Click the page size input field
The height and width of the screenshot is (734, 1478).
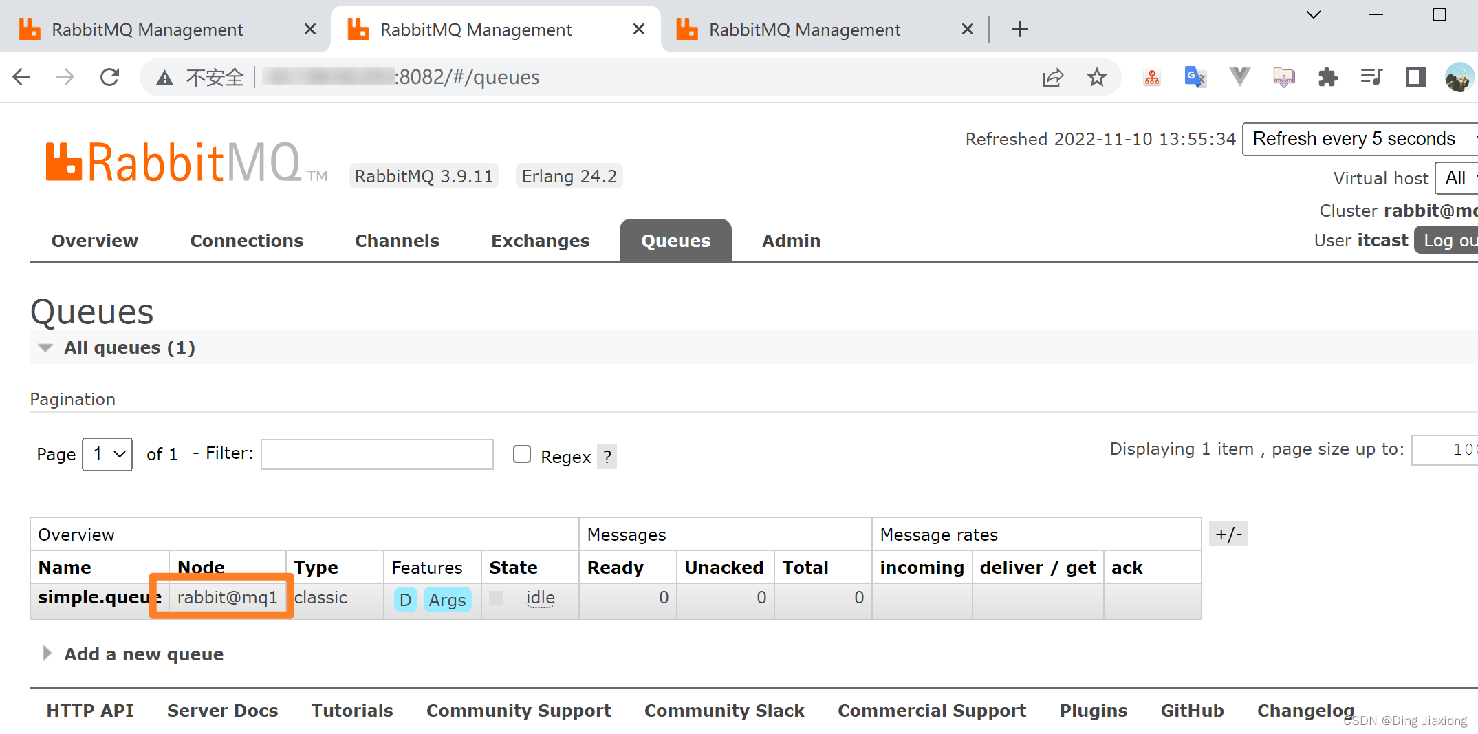click(1444, 450)
